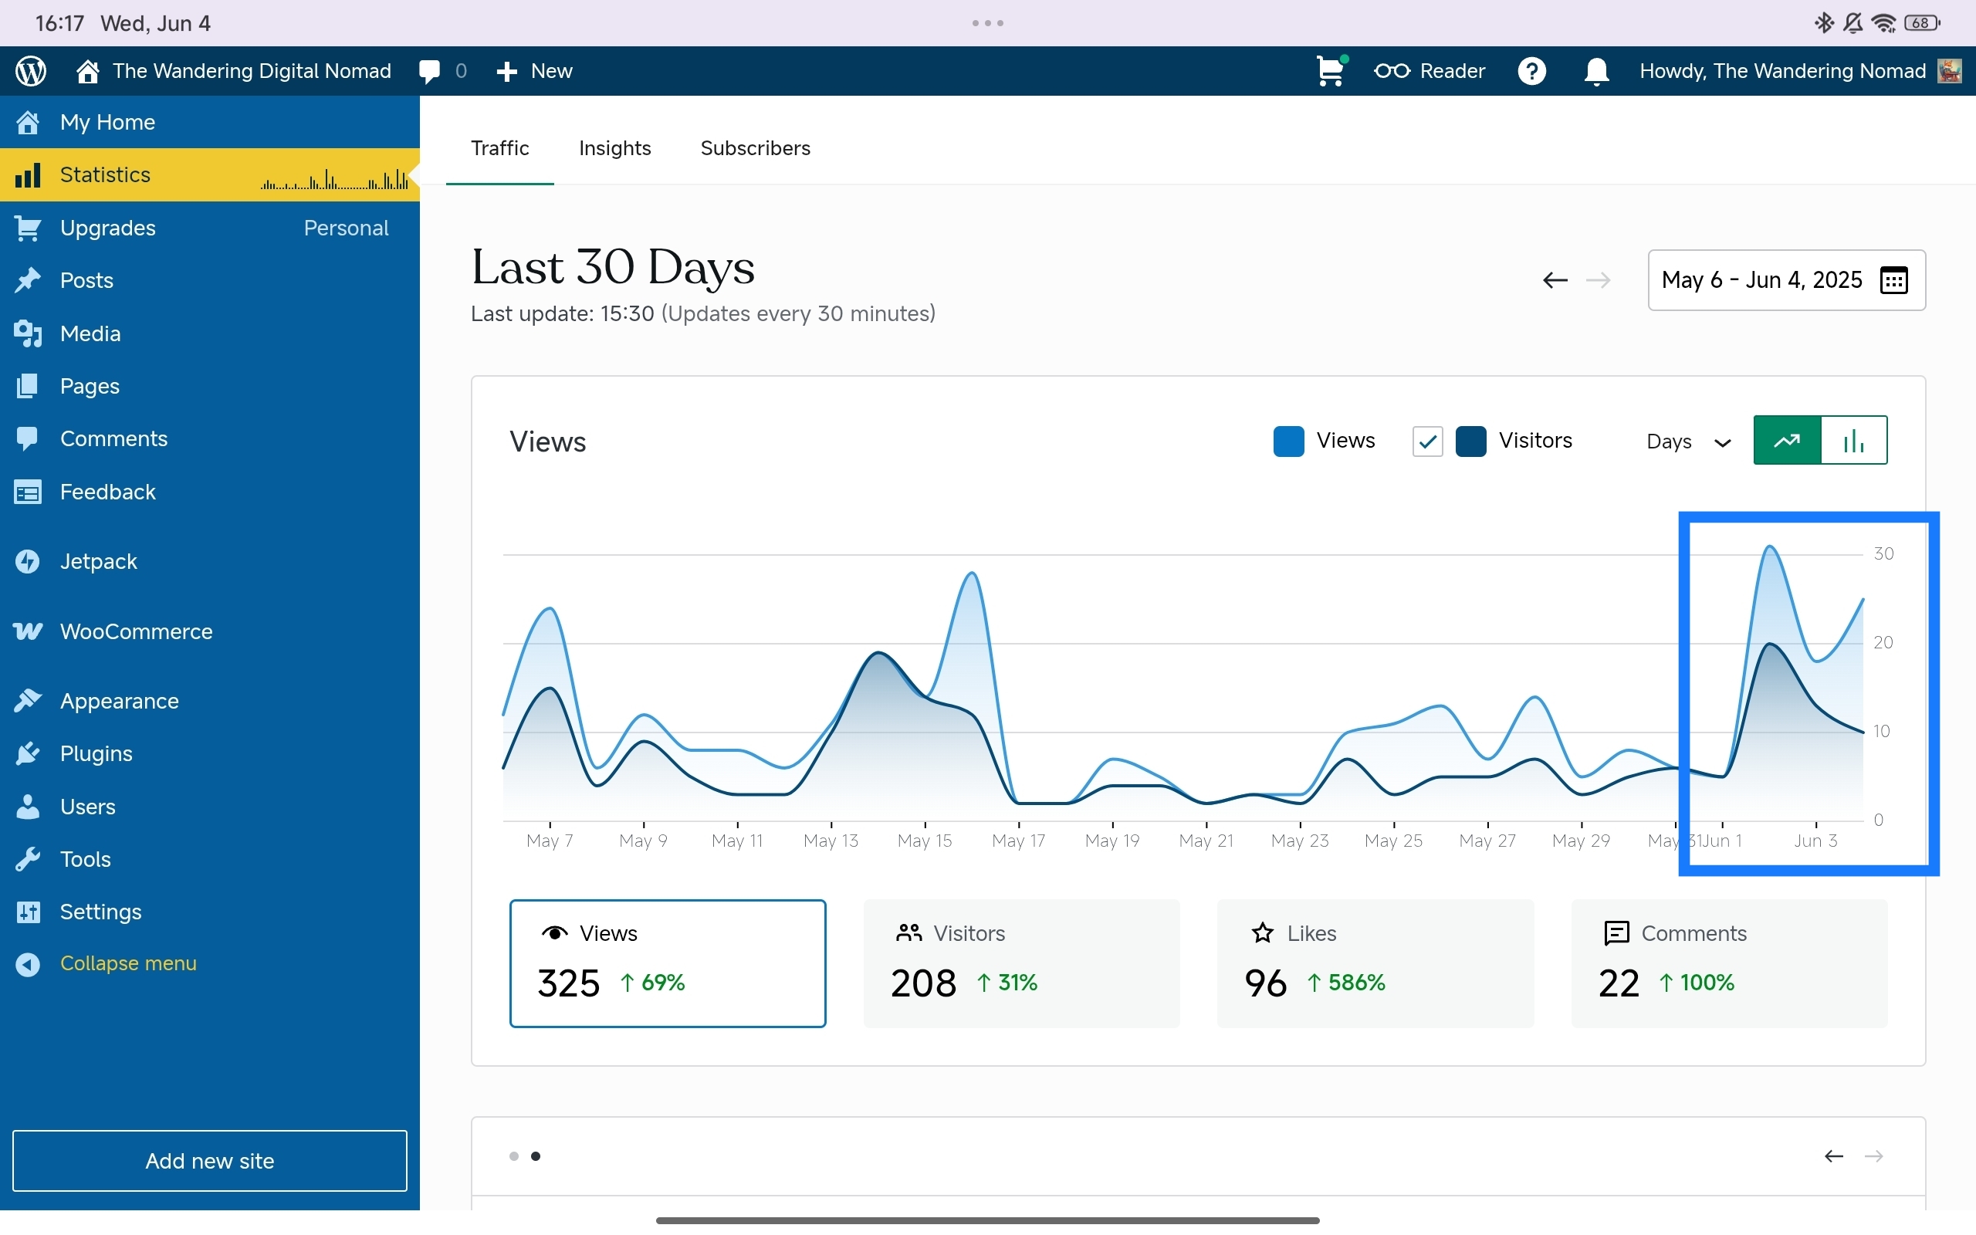1976x1235 pixels.
Task: Switch to the Insights tab
Action: click(x=615, y=149)
